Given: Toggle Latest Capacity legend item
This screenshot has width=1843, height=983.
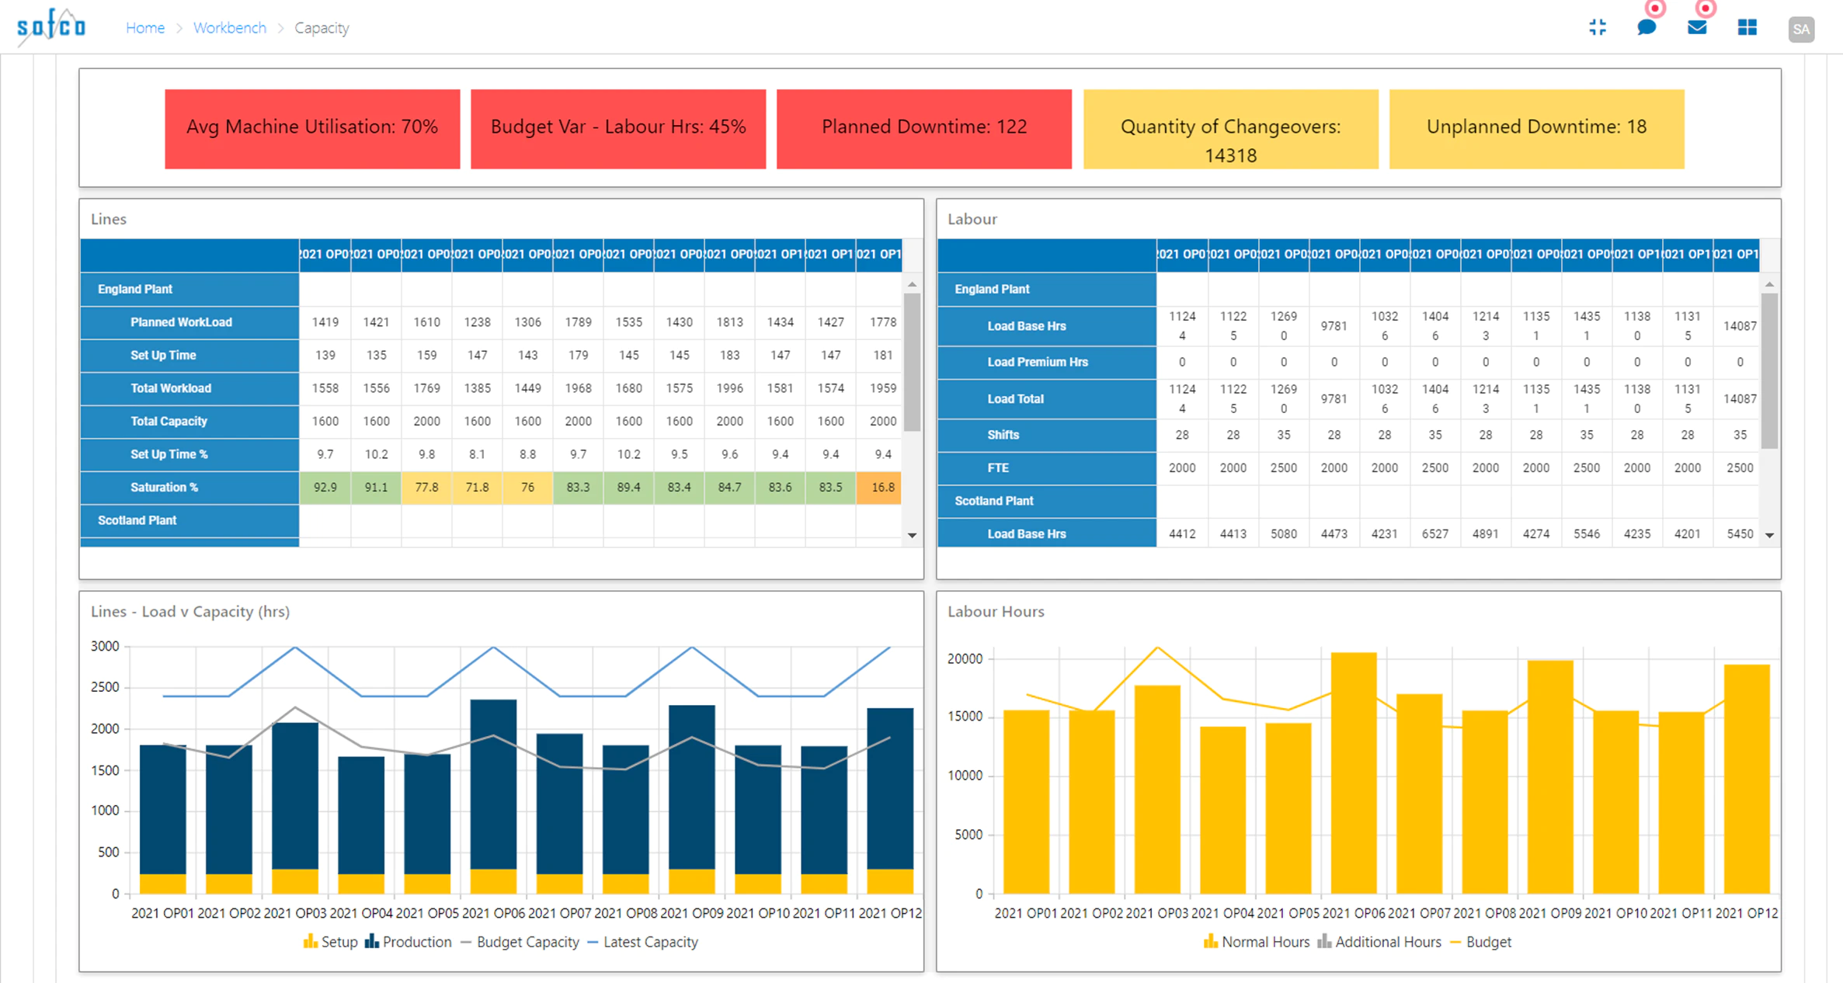Looking at the screenshot, I should pyautogui.click(x=643, y=942).
